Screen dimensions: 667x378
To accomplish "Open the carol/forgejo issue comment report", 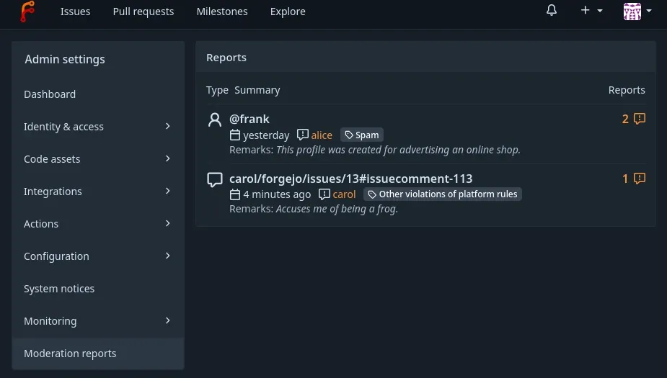I will 350,179.
